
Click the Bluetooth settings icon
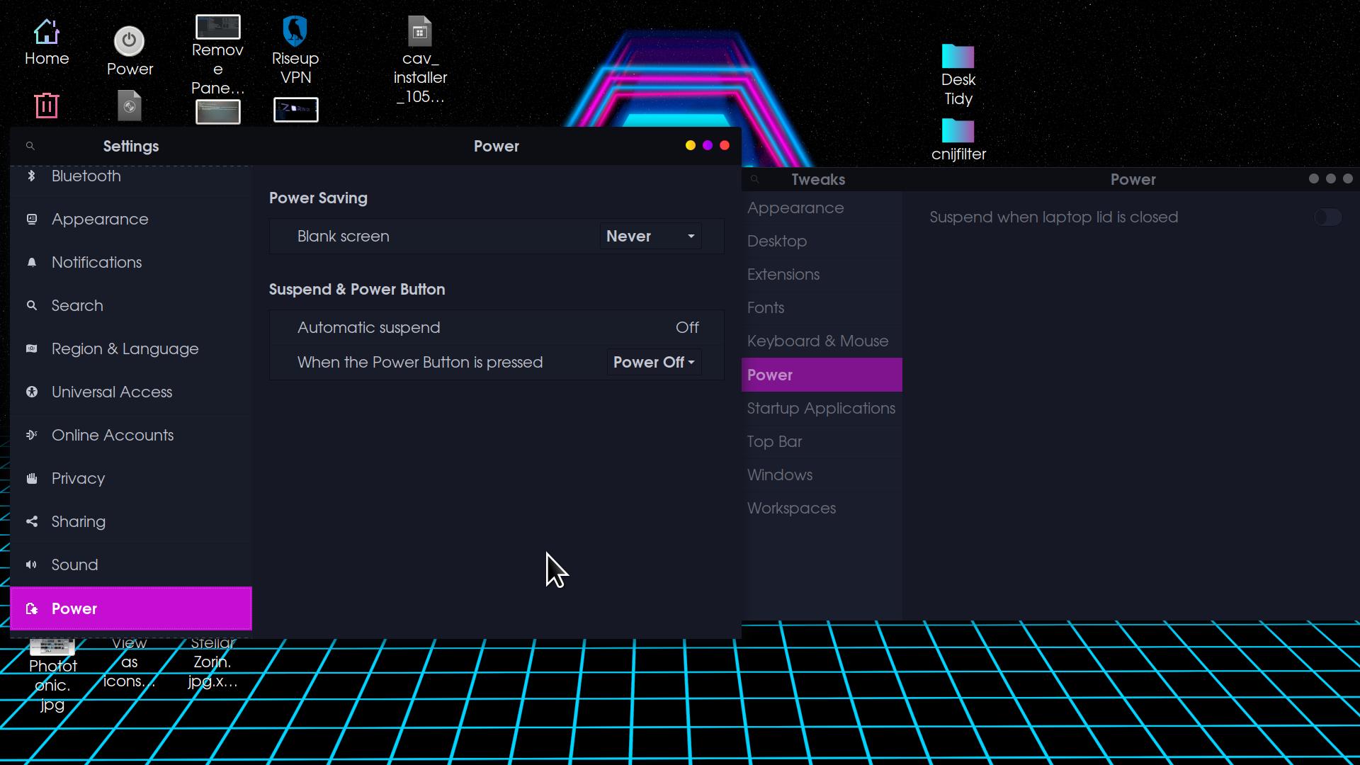[32, 176]
